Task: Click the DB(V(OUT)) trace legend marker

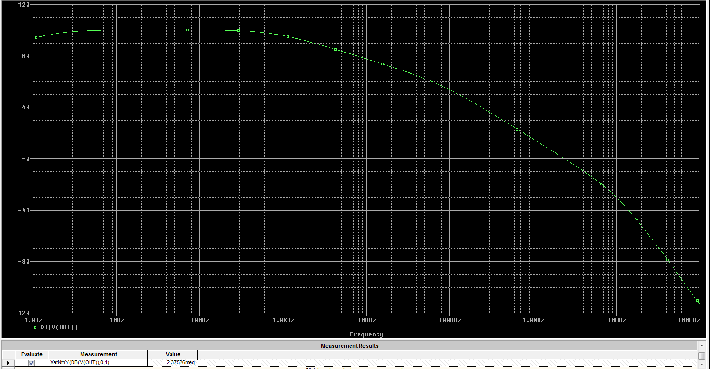Action: pyautogui.click(x=36, y=327)
